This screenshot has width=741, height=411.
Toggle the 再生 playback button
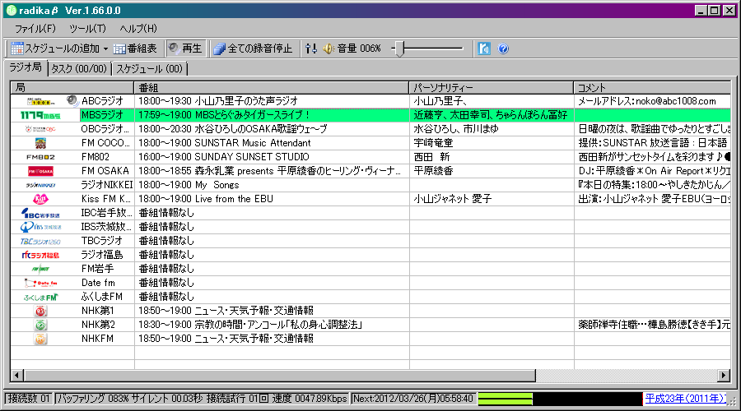(186, 48)
